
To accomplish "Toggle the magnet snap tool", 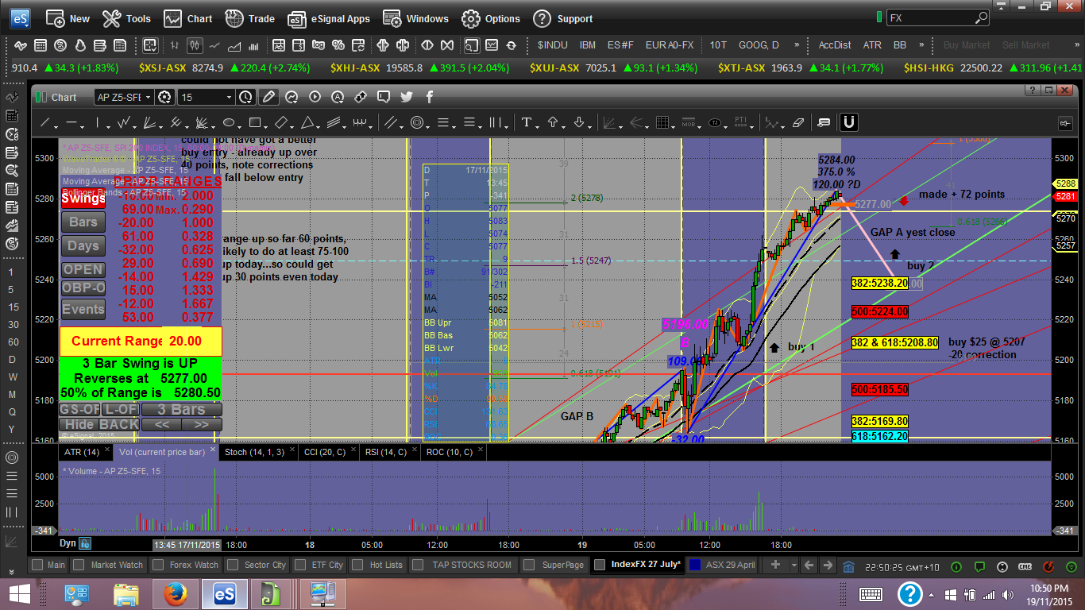I will click(x=848, y=122).
